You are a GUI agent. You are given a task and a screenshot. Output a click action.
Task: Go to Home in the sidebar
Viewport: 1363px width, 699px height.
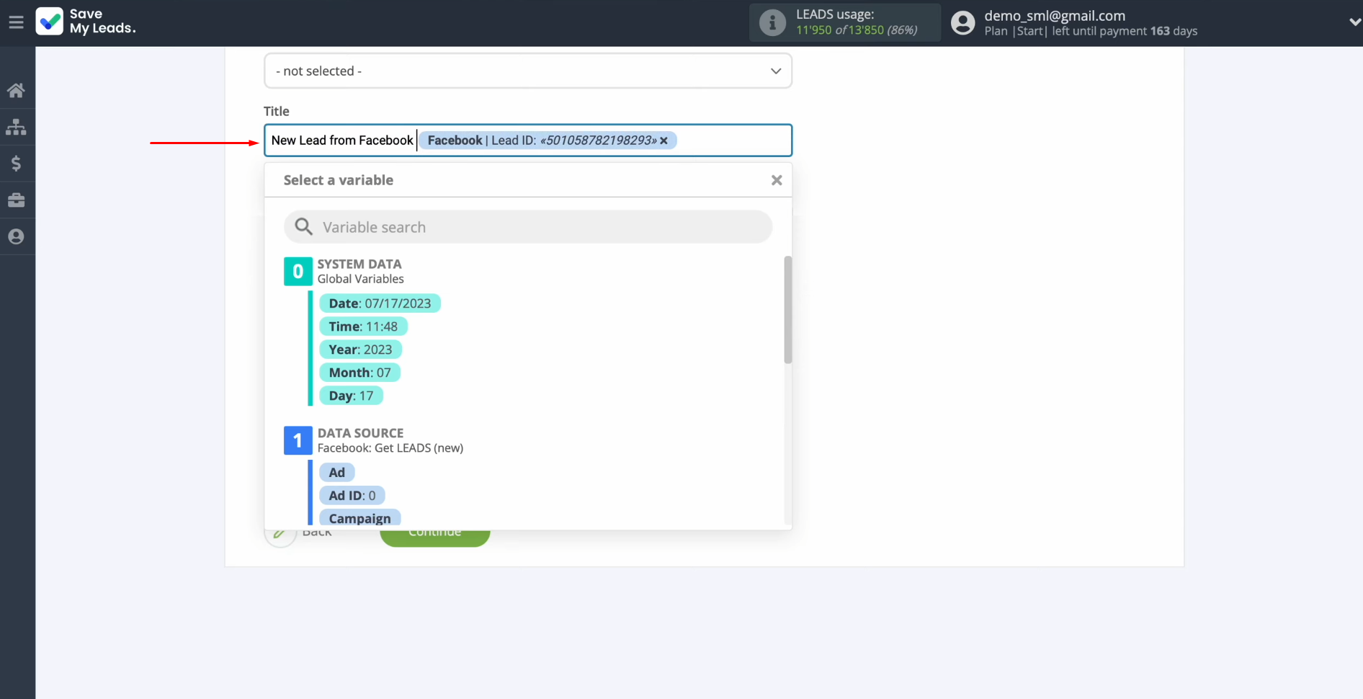[x=16, y=91]
